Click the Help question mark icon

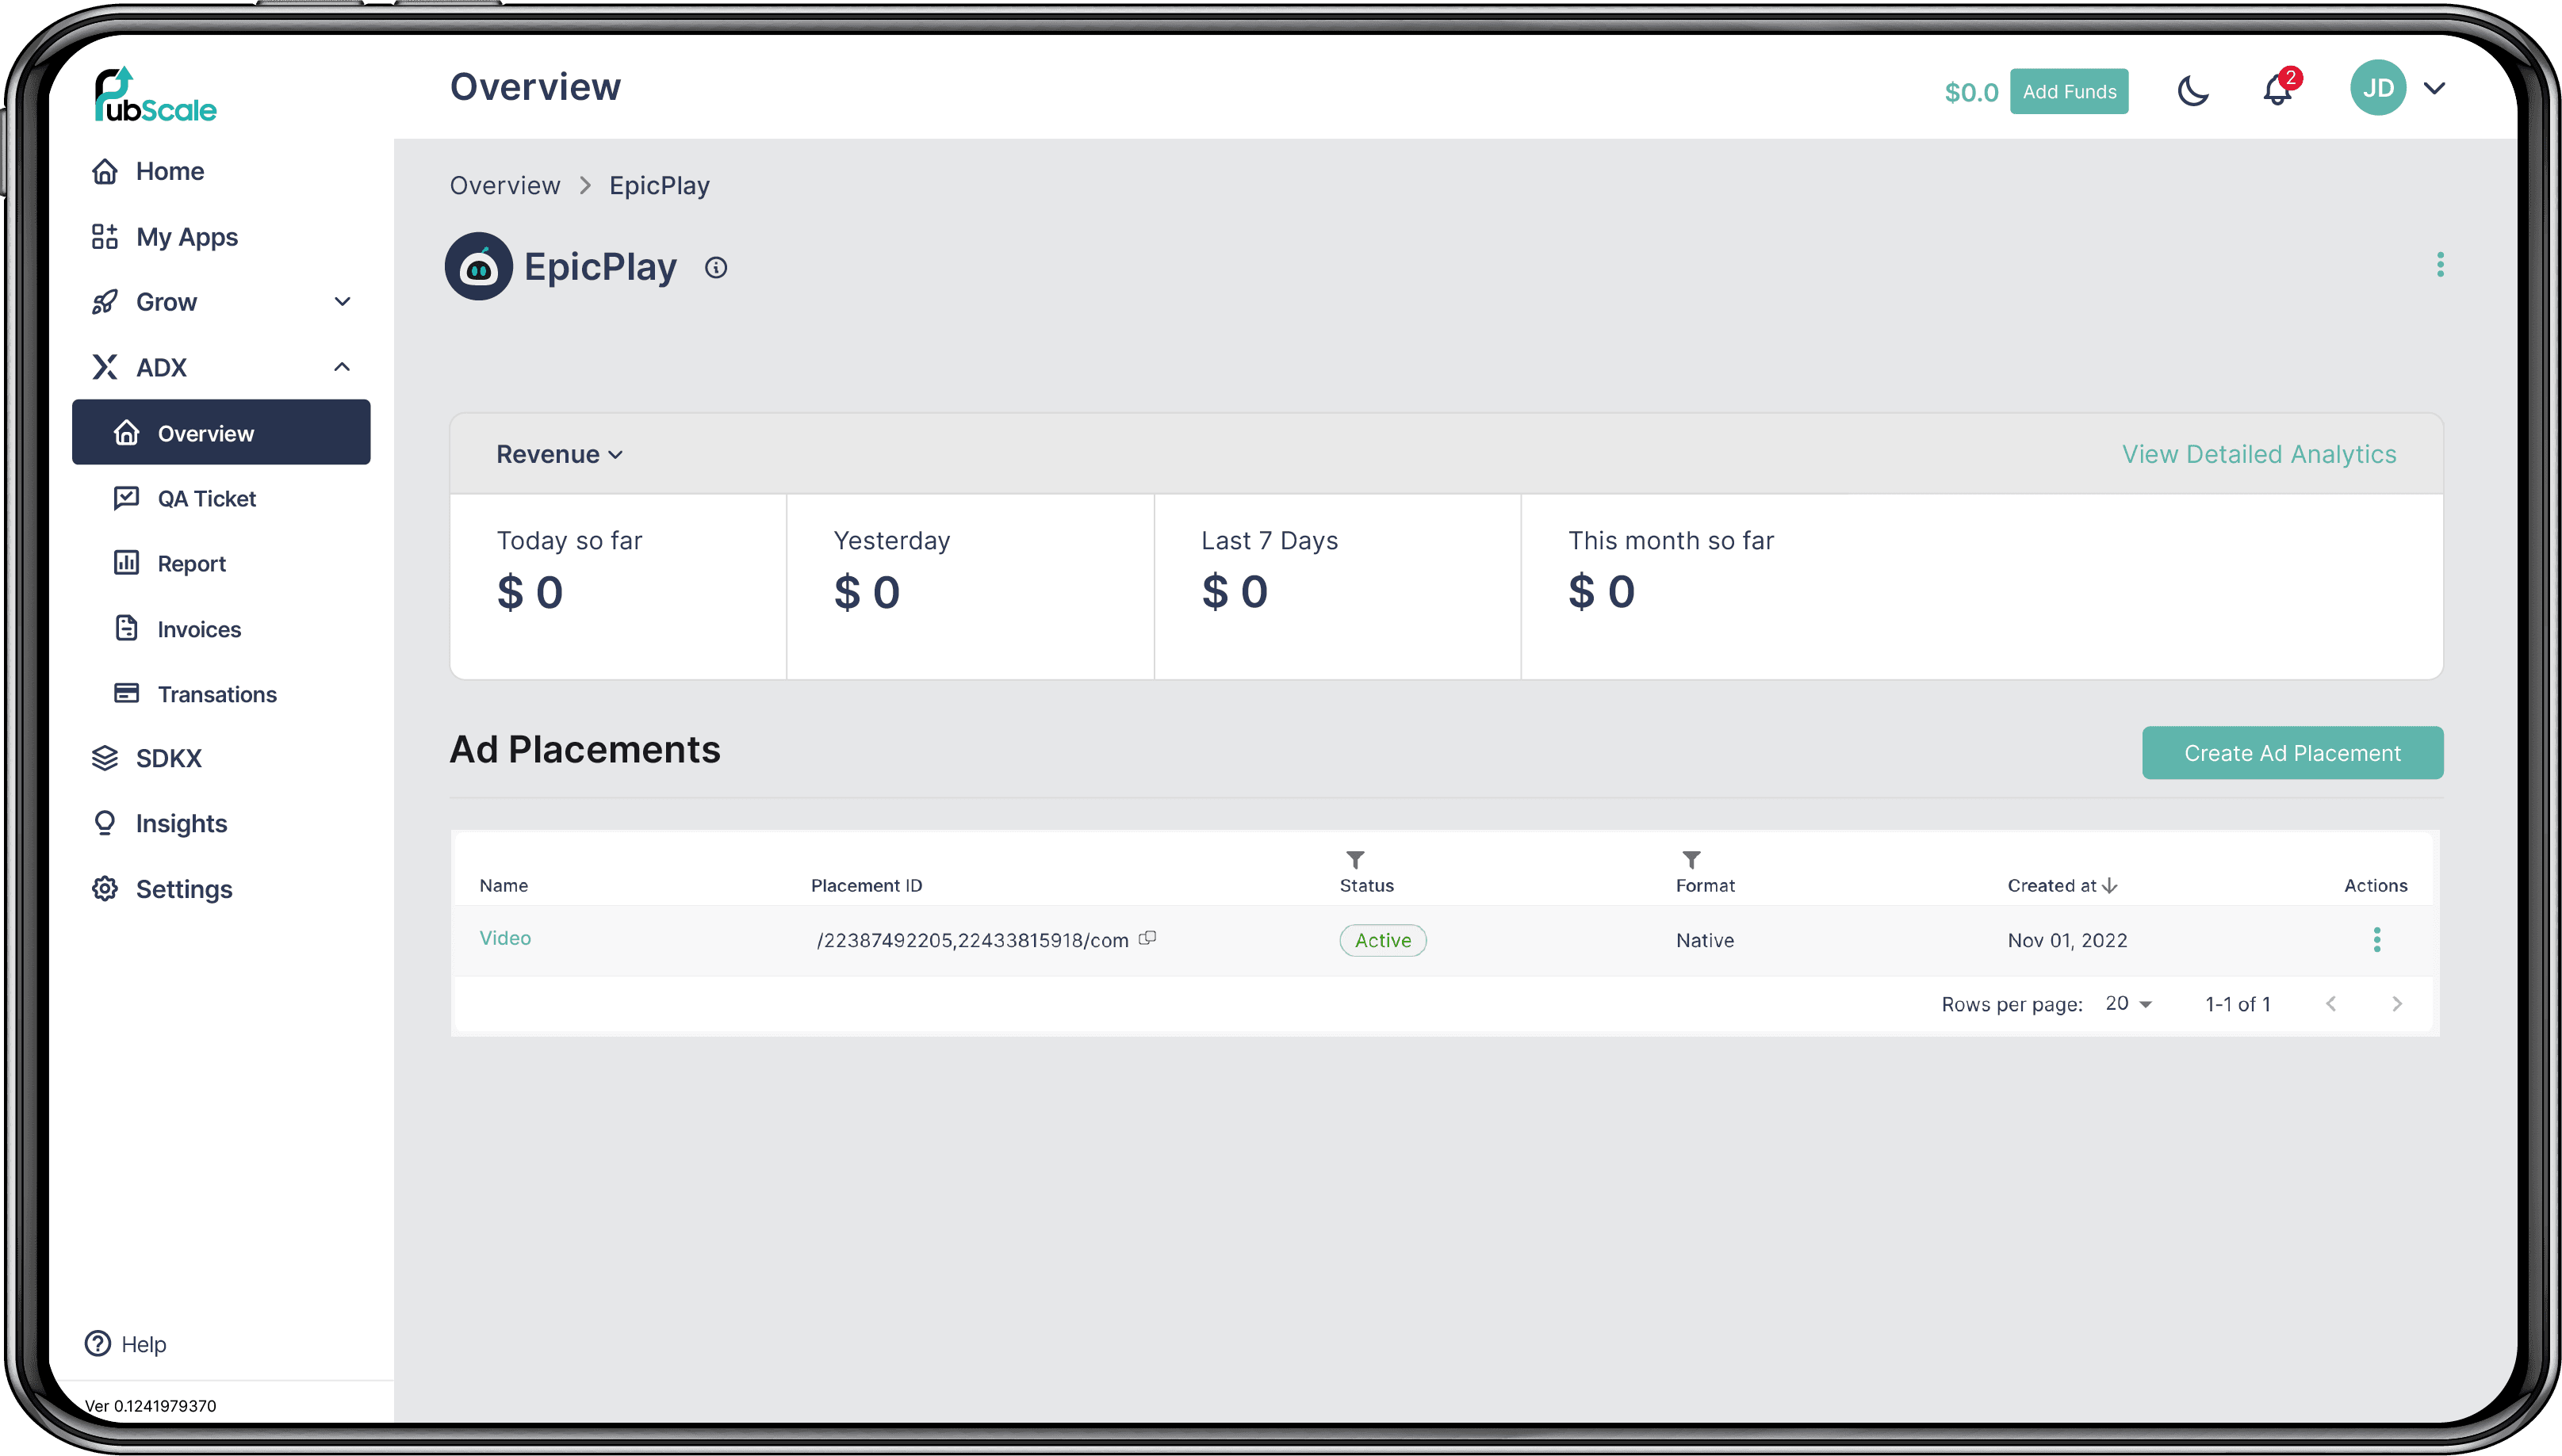click(98, 1344)
